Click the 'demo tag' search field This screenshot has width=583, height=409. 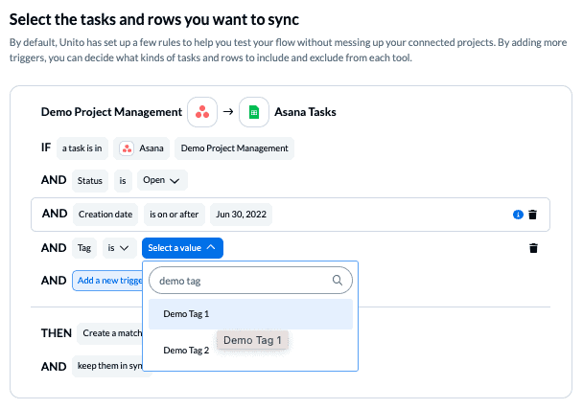pyautogui.click(x=250, y=281)
